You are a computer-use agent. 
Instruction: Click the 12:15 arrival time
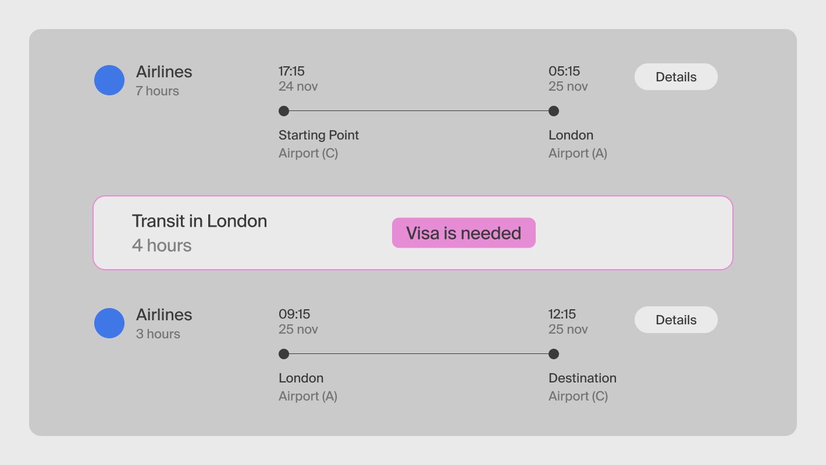pos(562,314)
